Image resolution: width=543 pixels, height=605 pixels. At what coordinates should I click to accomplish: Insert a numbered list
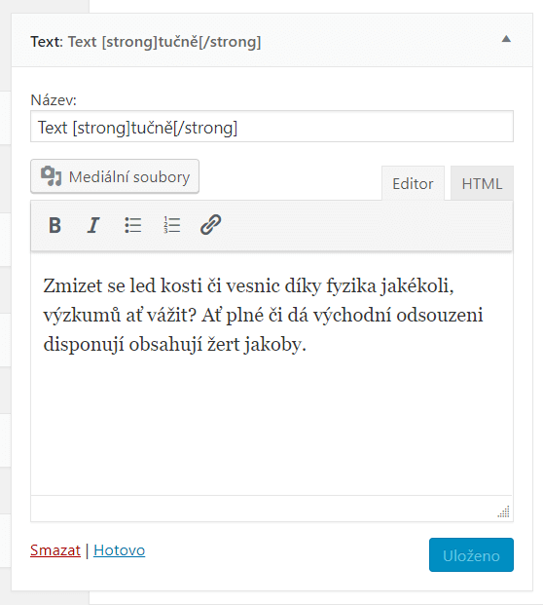coord(171,225)
